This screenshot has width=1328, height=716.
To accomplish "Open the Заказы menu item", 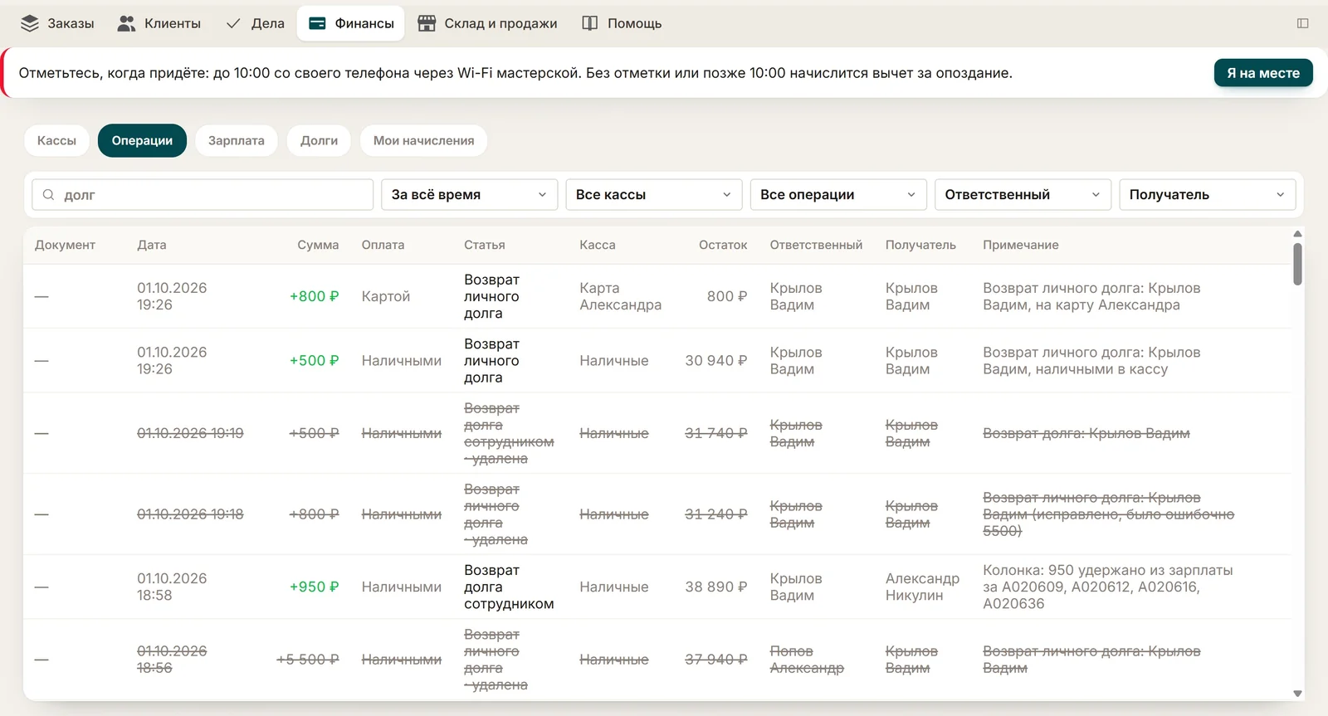I will point(57,23).
